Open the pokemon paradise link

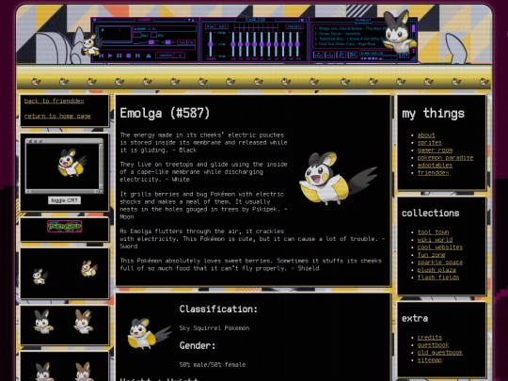click(445, 157)
